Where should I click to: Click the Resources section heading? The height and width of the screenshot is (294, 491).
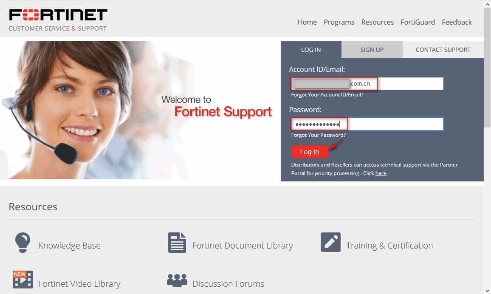click(33, 206)
